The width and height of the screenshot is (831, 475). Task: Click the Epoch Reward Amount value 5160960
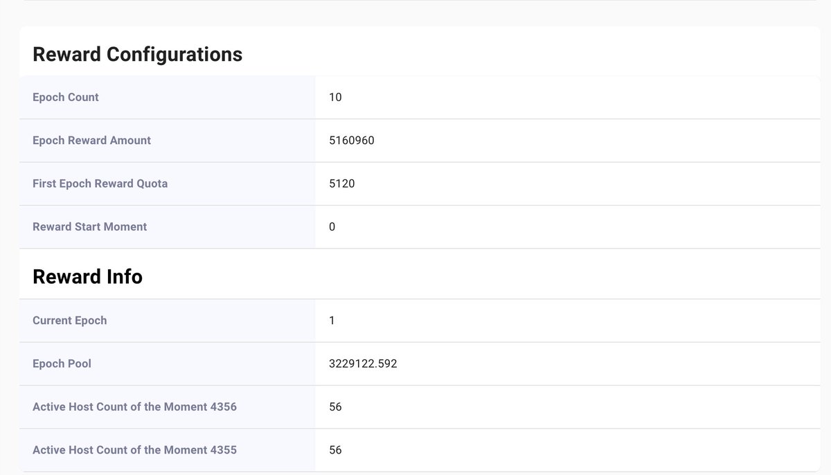350,140
